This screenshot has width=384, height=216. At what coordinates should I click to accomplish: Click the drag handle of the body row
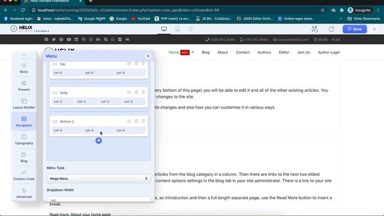pos(55,93)
